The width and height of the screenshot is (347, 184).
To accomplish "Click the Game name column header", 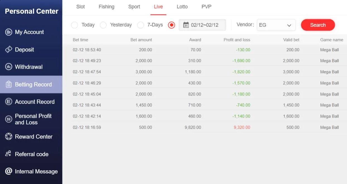I will click(332, 40).
